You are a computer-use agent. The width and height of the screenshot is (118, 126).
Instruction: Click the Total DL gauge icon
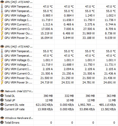(x=2, y=96)
